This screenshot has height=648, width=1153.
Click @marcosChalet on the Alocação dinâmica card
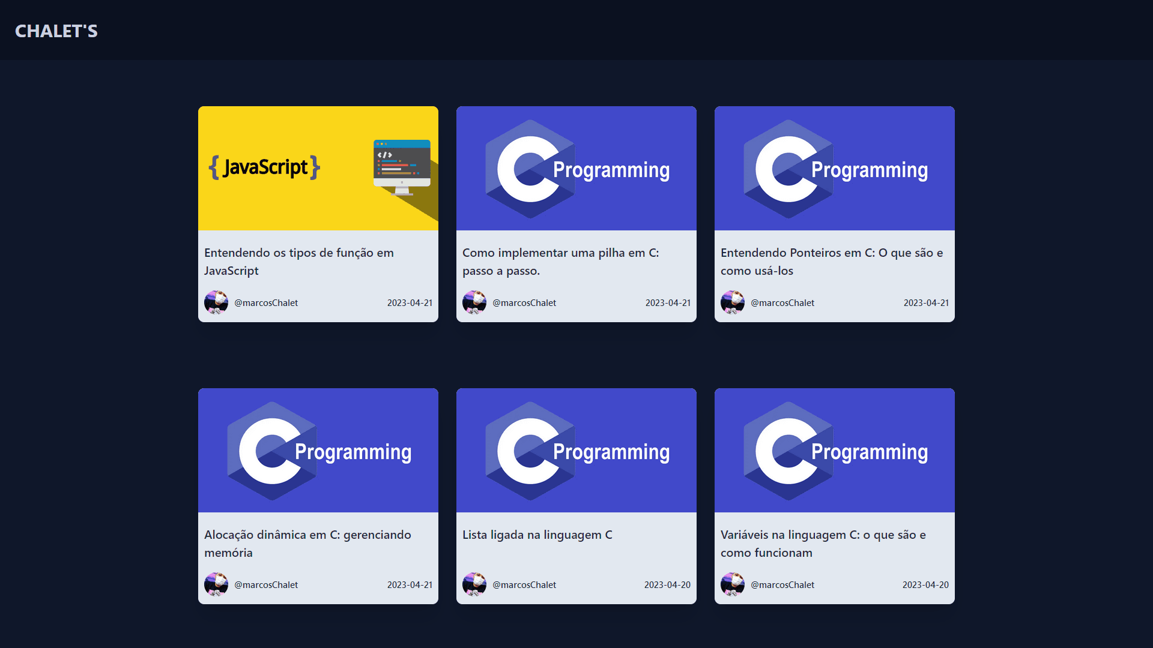point(266,585)
